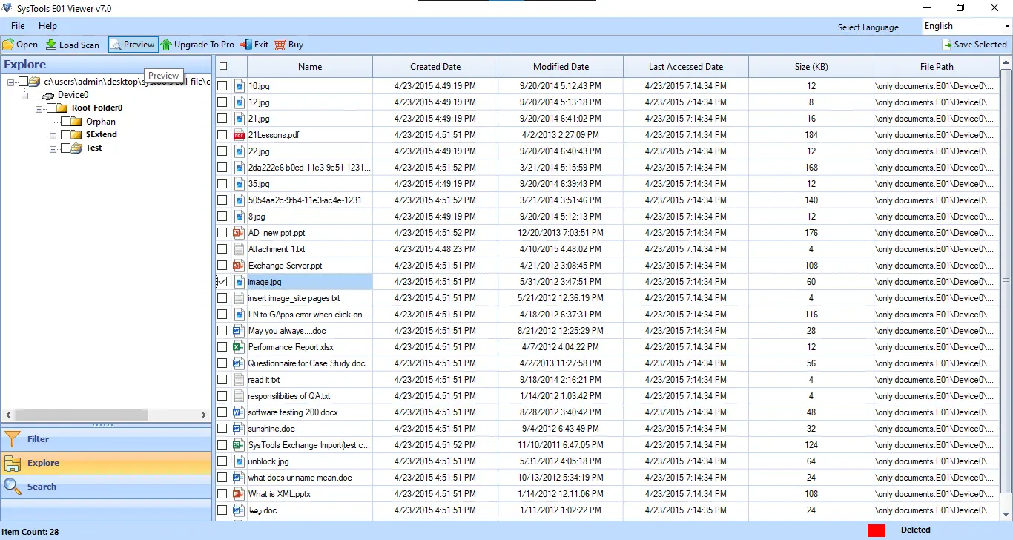Open the File menu
Viewport: 1013px width, 540px height.
point(18,26)
